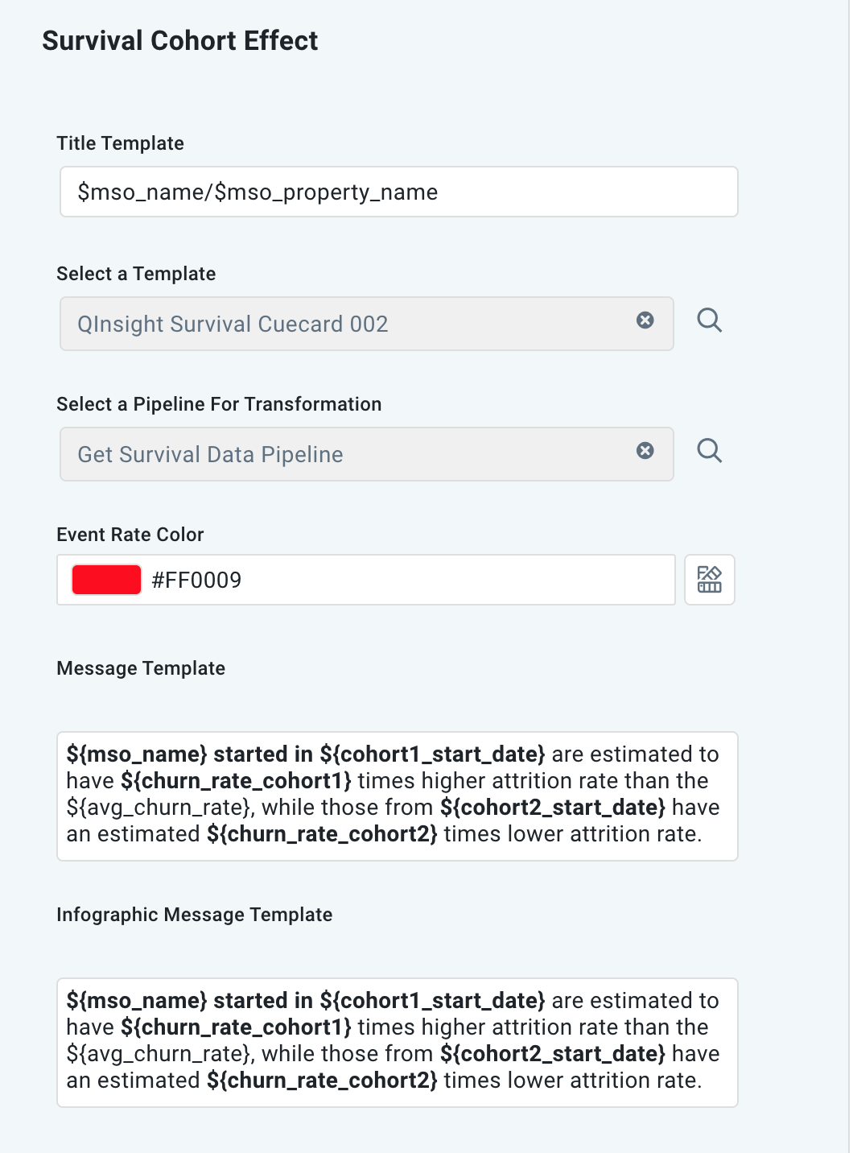
Task: Click the Select a Pipeline For Transformation label
Action: click(219, 403)
